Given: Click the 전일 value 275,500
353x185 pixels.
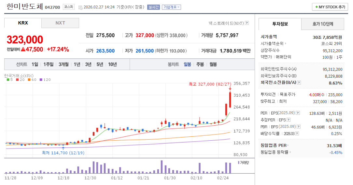Looking at the screenshot, I should pos(106,36).
